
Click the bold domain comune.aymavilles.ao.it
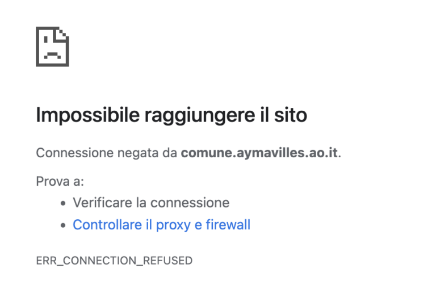[x=259, y=153]
